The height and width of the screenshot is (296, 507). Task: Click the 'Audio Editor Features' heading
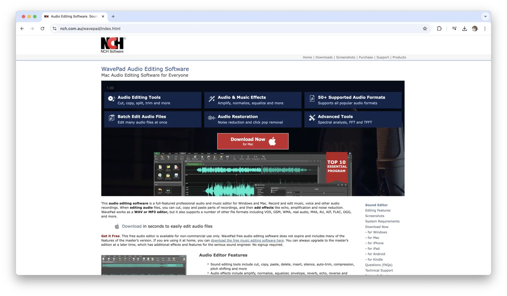point(223,255)
